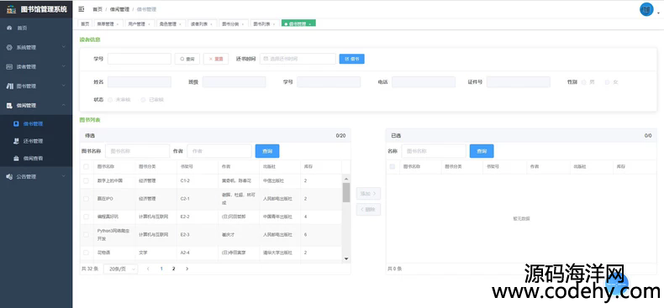This screenshot has width=664, height=308.
Task: Click the 借阅查看 icon in the sidebar submenu
Action: (16, 159)
